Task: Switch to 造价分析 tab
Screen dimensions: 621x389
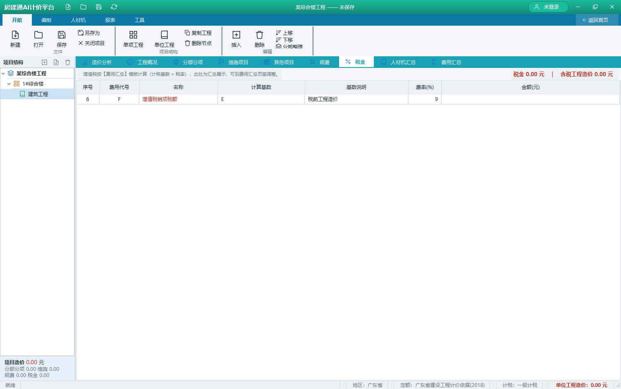Action: [x=97, y=62]
